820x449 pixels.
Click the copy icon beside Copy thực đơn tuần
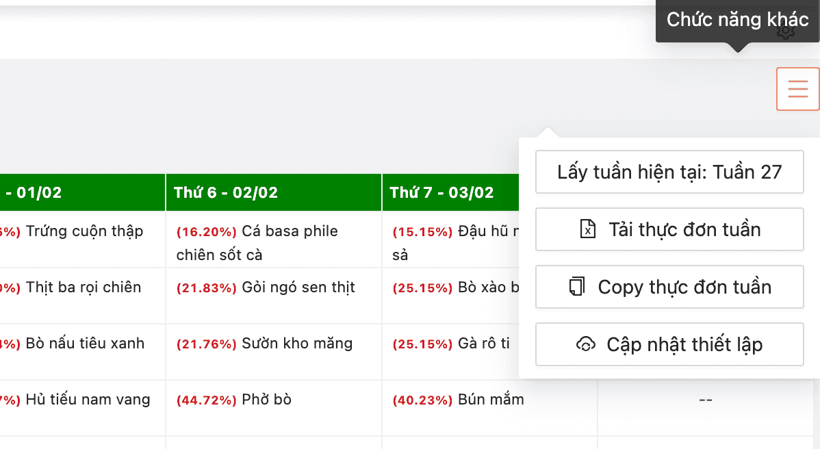pos(578,287)
